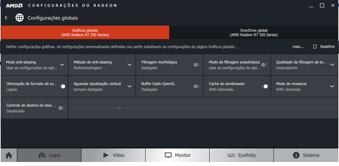The image size is (339, 166).
Task: Maximize the Radeon settings window
Action: click(322, 6)
